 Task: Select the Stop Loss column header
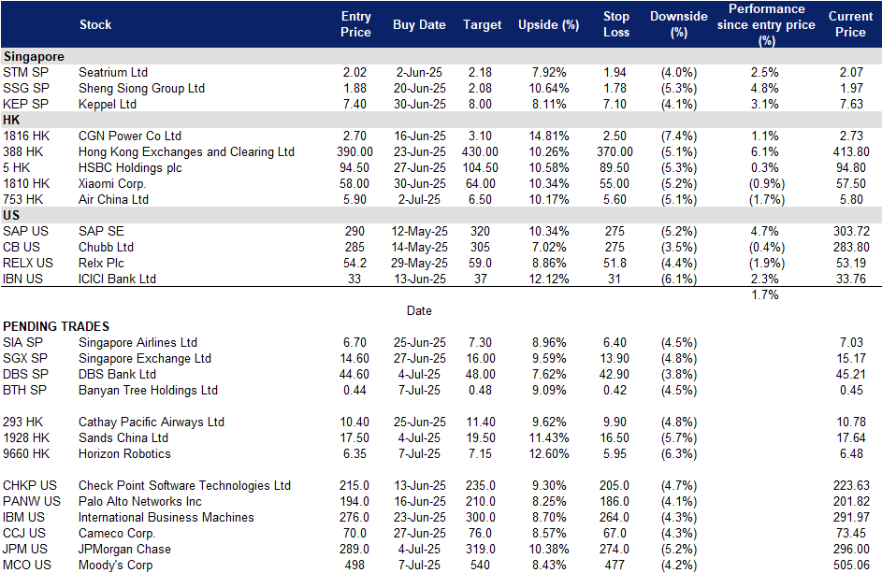click(x=616, y=24)
